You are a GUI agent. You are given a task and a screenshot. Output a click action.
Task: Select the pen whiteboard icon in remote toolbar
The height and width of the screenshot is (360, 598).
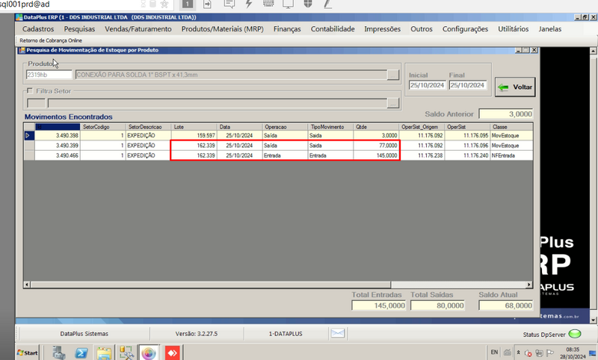pos(327,4)
